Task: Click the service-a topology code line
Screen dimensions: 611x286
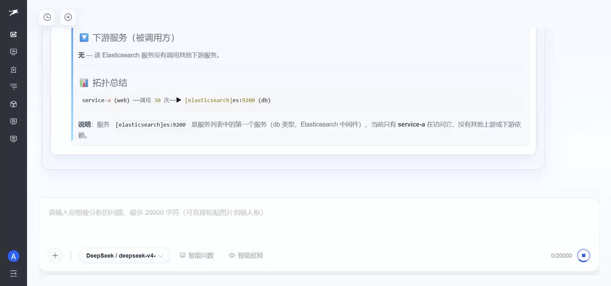Action: tap(176, 100)
